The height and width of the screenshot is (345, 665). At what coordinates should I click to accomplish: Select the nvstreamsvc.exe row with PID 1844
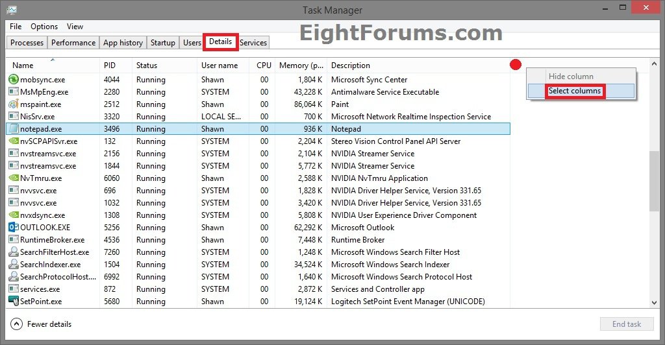258,165
